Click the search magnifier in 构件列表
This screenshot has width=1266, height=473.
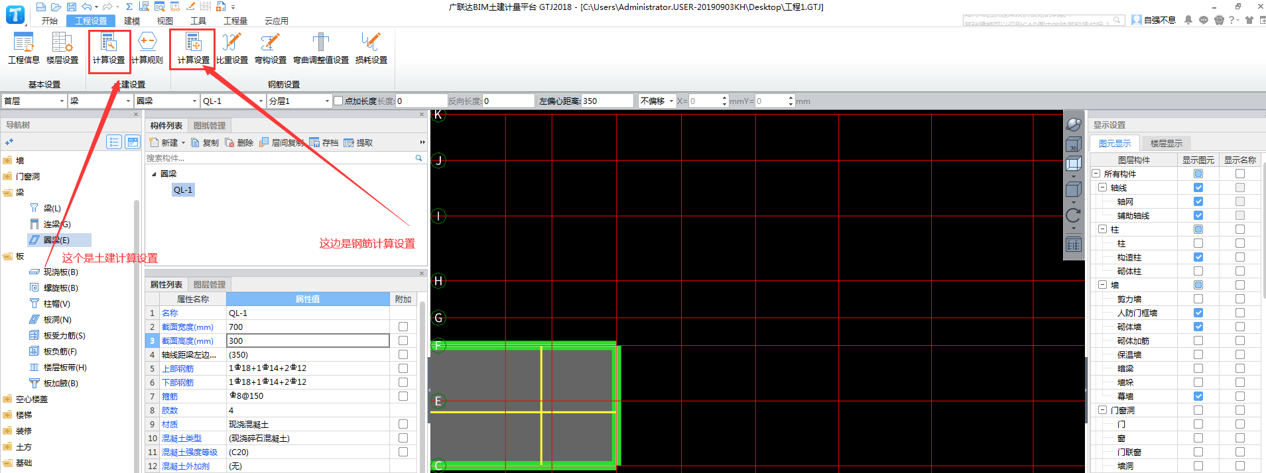click(418, 158)
